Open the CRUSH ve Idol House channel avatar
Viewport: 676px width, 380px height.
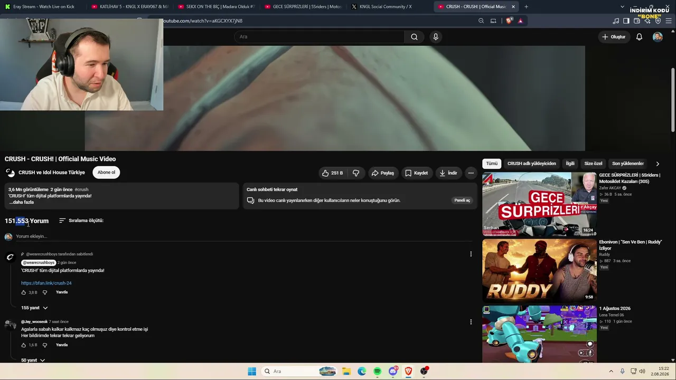tap(10, 173)
